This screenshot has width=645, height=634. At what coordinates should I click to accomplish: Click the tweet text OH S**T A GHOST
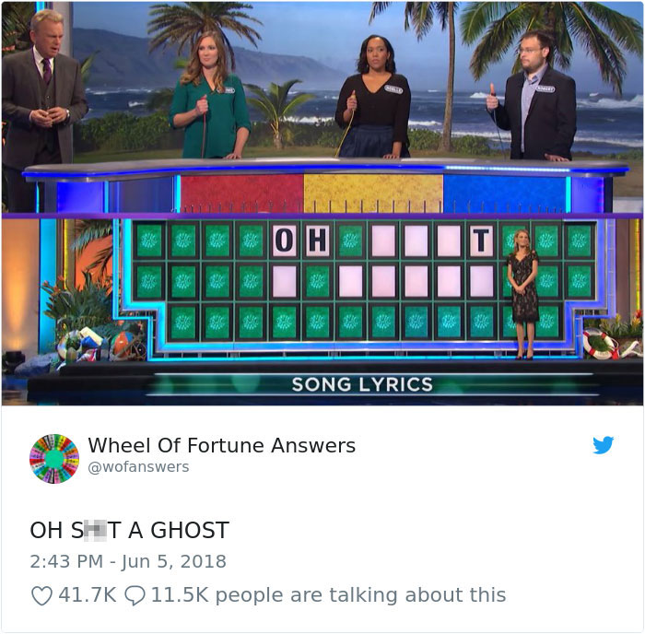click(x=130, y=530)
